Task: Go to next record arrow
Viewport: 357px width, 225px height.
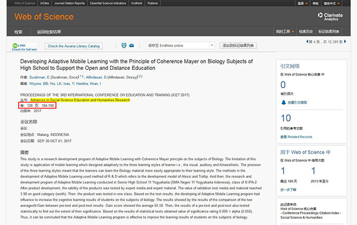Action: [345, 41]
